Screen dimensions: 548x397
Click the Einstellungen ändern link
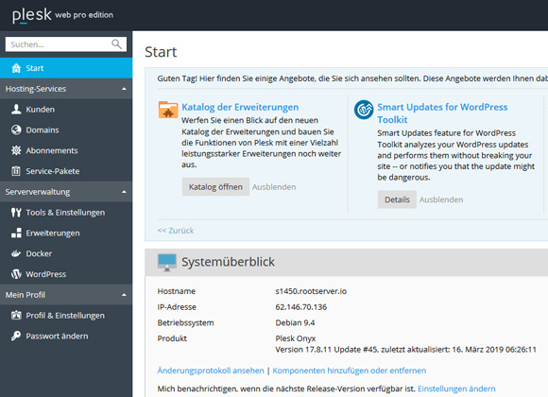click(456, 388)
